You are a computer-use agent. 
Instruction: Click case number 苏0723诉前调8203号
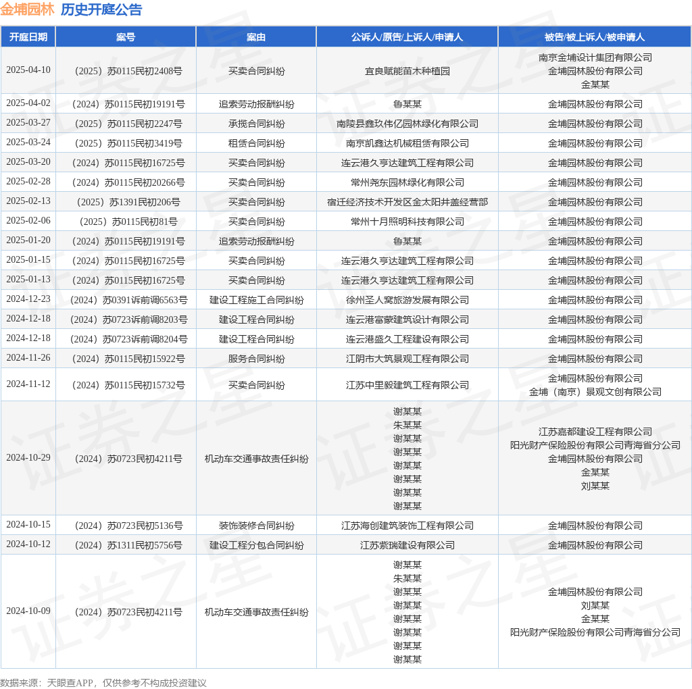pyautogui.click(x=128, y=320)
